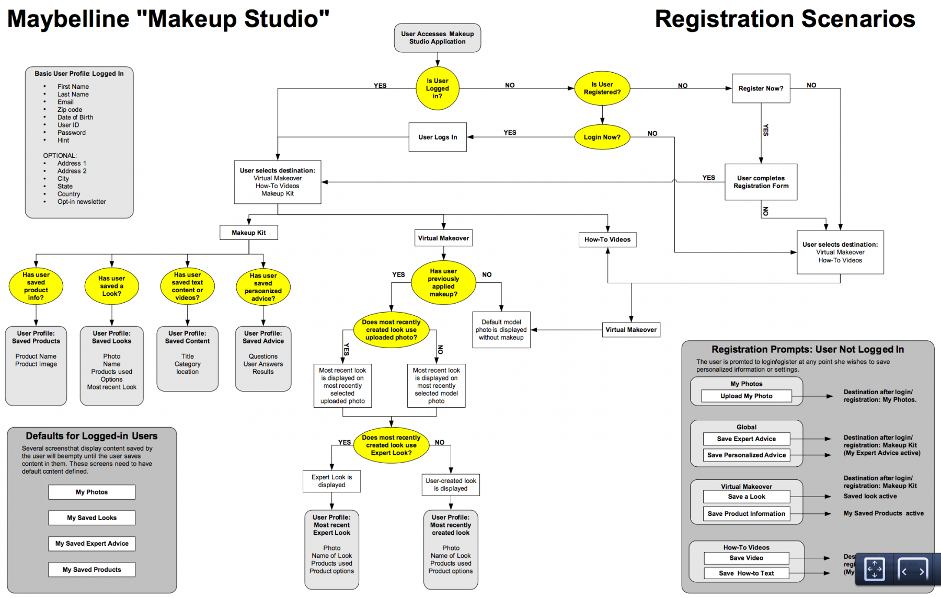Click 'User-created look is displayed' box
This screenshot has width=941, height=598.
tap(451, 485)
